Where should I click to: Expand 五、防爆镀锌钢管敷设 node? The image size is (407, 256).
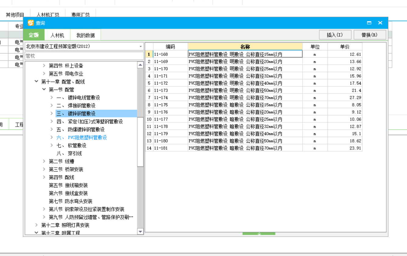pos(52,129)
